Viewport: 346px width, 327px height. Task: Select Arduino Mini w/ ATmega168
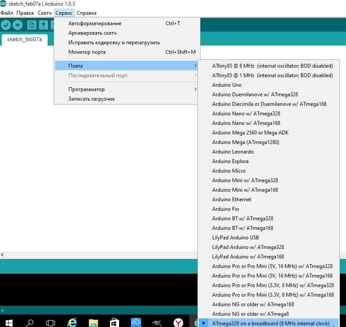[268, 190]
